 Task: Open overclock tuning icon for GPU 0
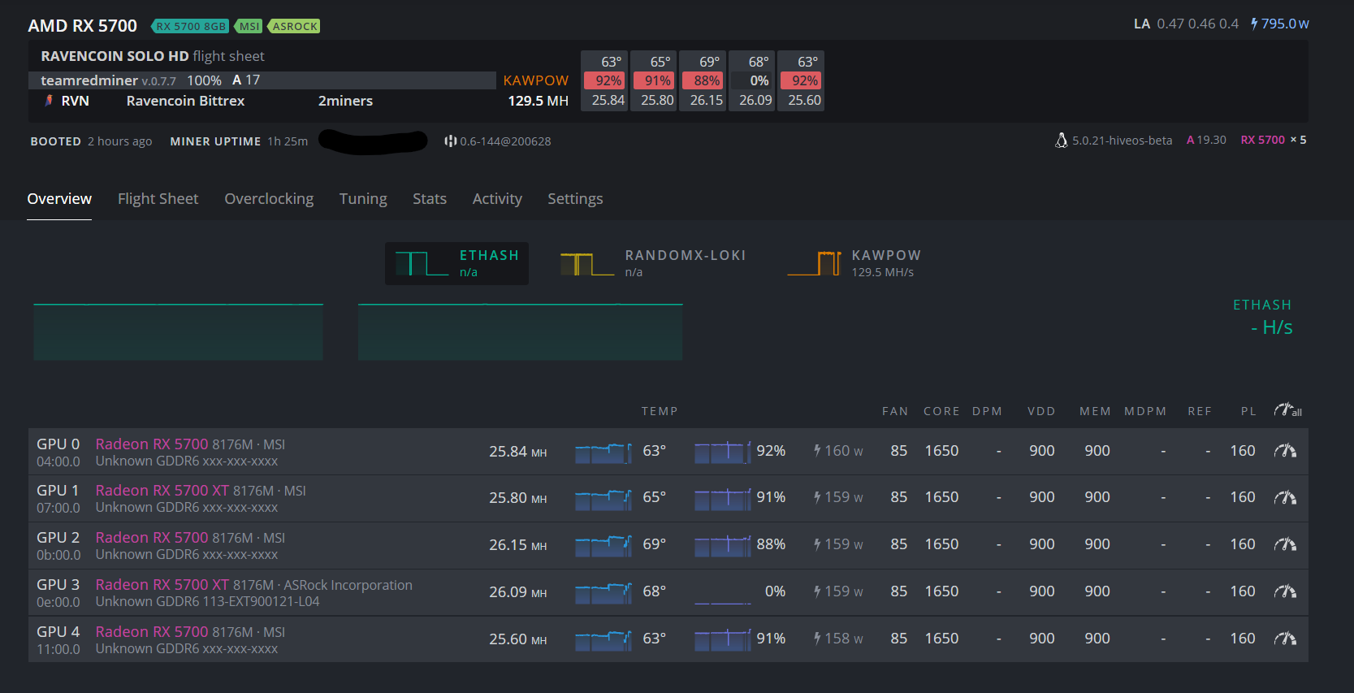1285,451
